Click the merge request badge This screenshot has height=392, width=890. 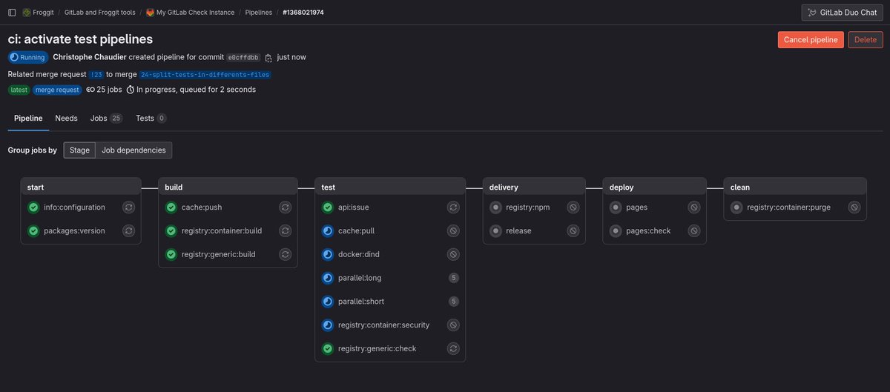(x=57, y=90)
